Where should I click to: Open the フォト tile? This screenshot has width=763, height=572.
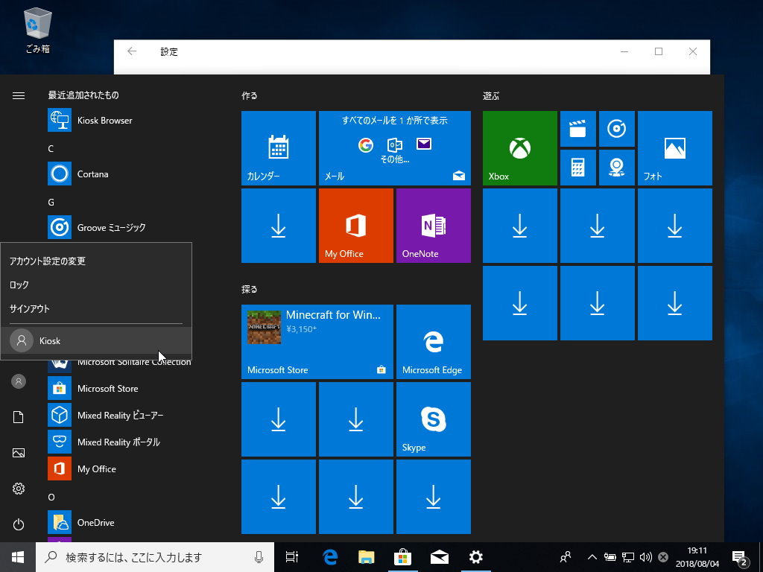675,148
